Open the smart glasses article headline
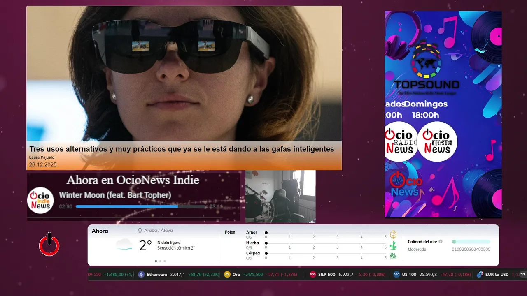 [182, 149]
